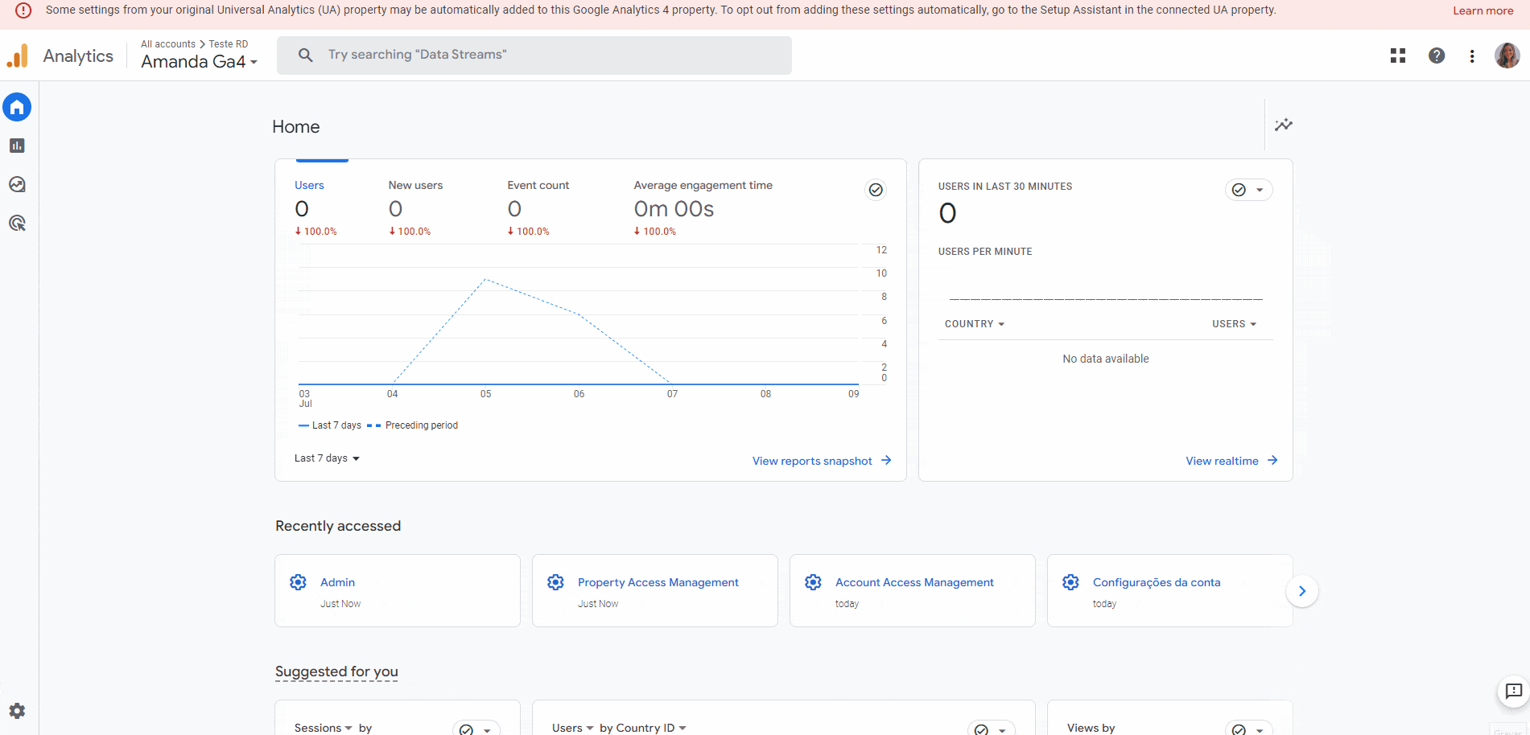The height and width of the screenshot is (735, 1530).
Task: Open the Reports icon in sidebar
Action: (x=17, y=146)
